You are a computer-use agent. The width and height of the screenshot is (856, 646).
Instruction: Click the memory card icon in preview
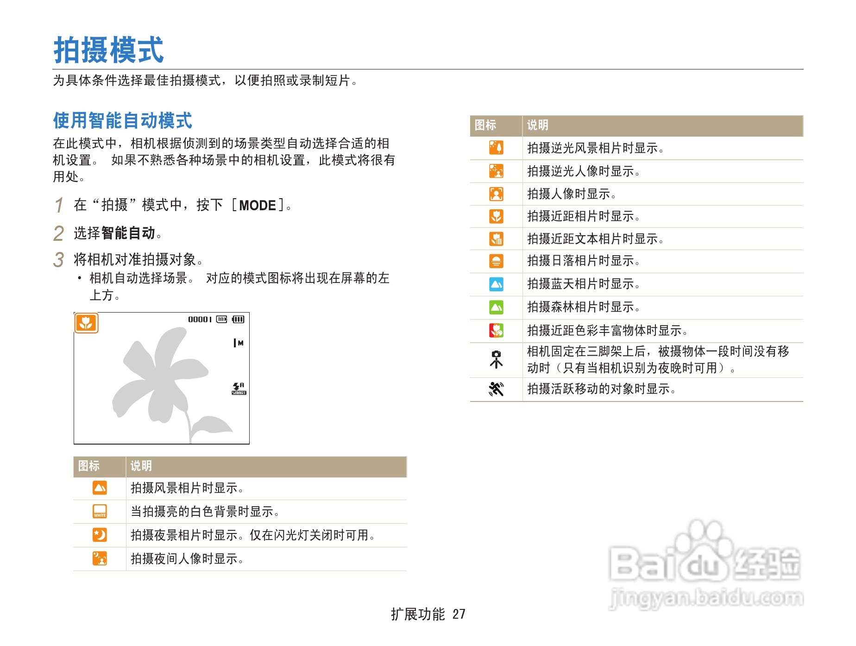tap(222, 319)
